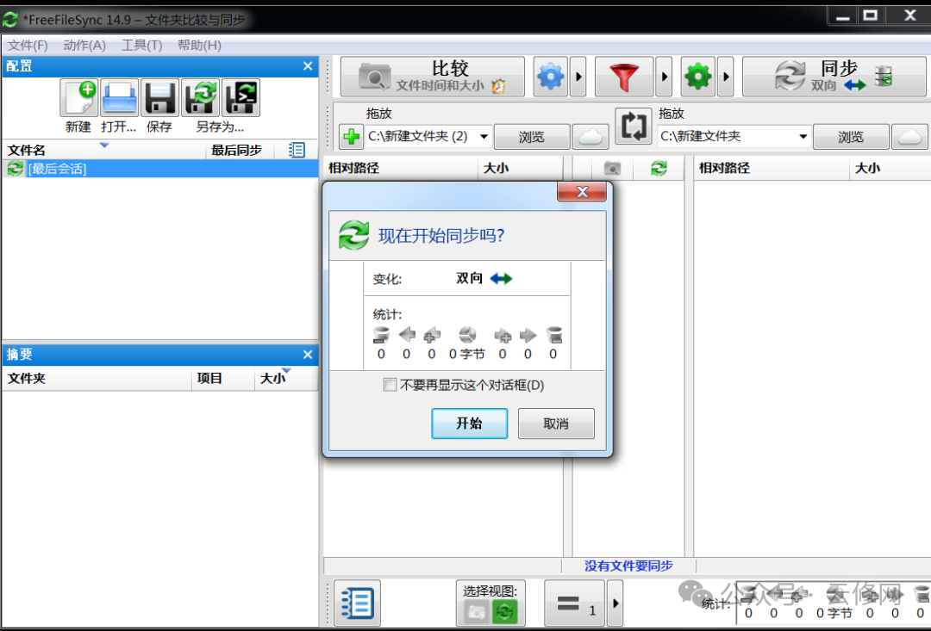Close the 配置 panel
Screen dimensions: 931x631
pos(308,66)
